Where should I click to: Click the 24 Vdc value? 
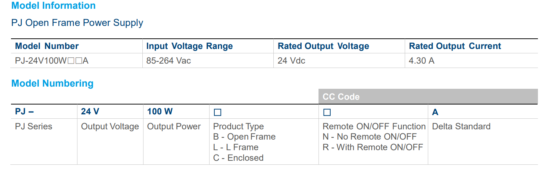(x=291, y=61)
